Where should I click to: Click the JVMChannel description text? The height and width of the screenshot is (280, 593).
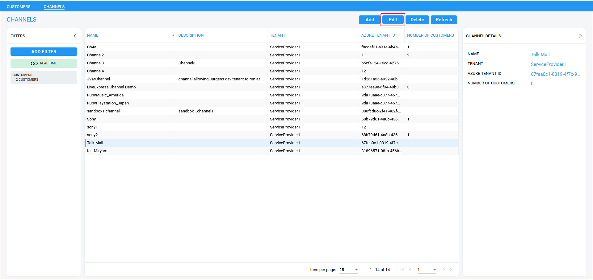pyautogui.click(x=221, y=79)
